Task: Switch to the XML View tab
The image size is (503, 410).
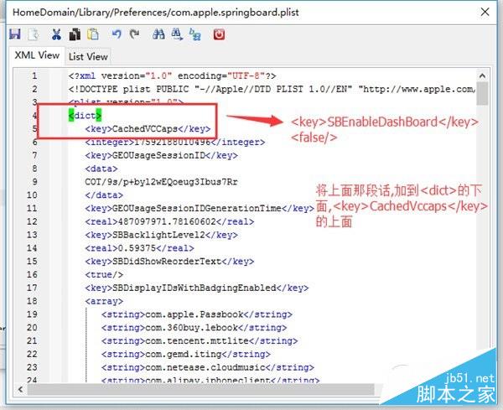Action: point(37,55)
